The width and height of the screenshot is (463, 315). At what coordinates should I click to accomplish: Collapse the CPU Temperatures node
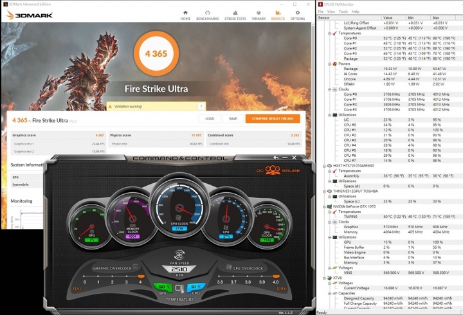(329, 33)
